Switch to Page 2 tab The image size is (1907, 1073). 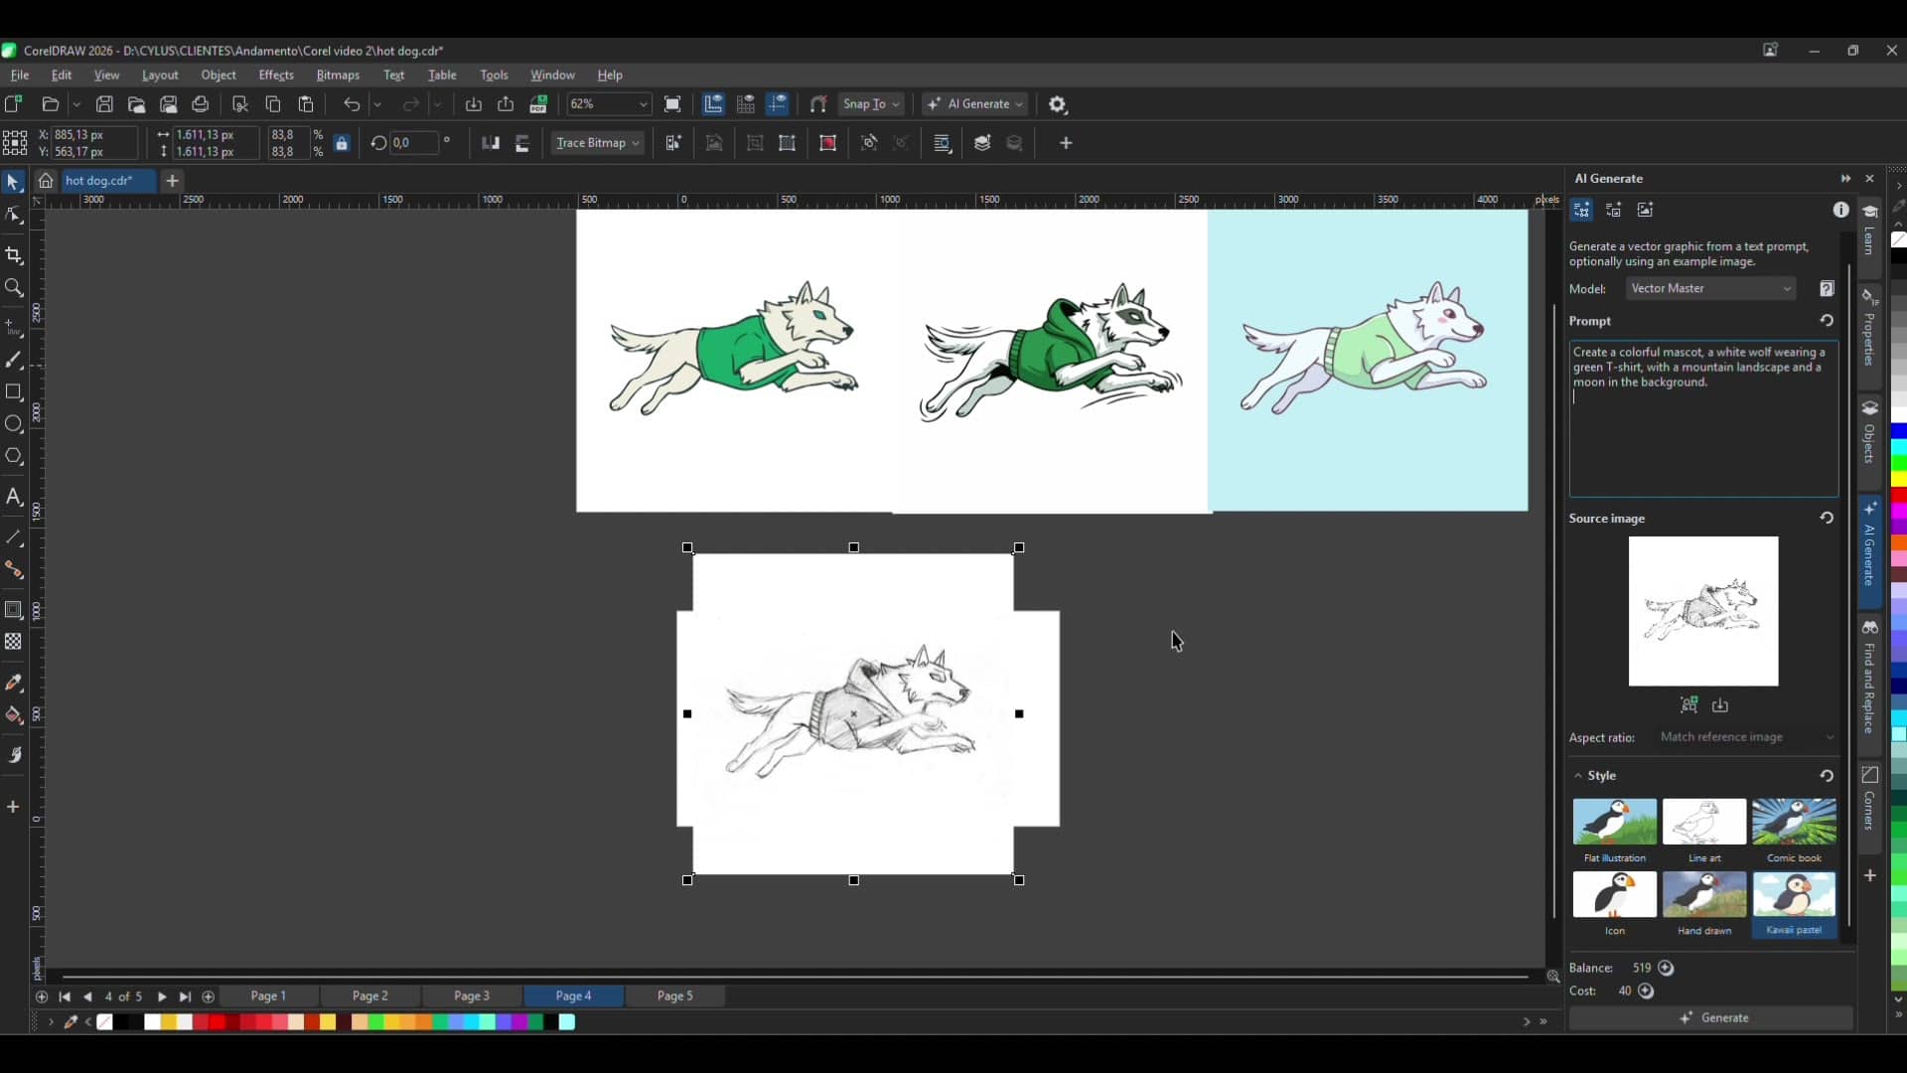pos(370,996)
